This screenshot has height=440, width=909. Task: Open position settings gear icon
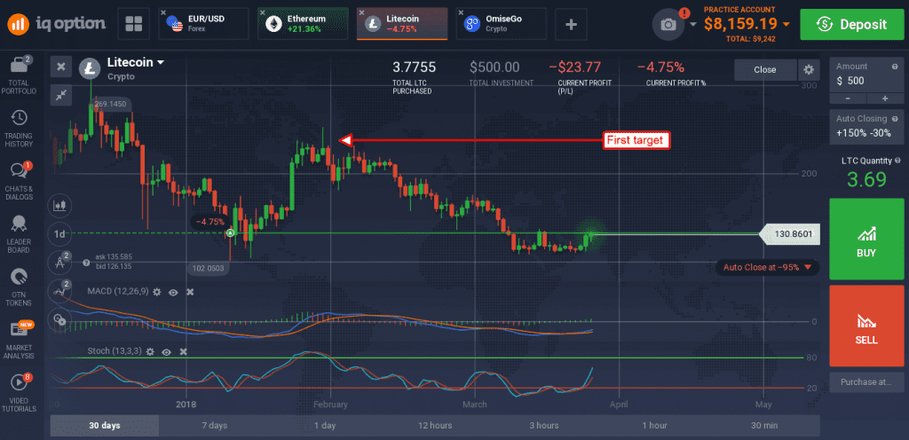809,70
